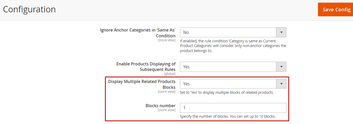Viewport: 353px width, 124px height.
Task: Click the [global] scope tag
Action: (170, 74)
